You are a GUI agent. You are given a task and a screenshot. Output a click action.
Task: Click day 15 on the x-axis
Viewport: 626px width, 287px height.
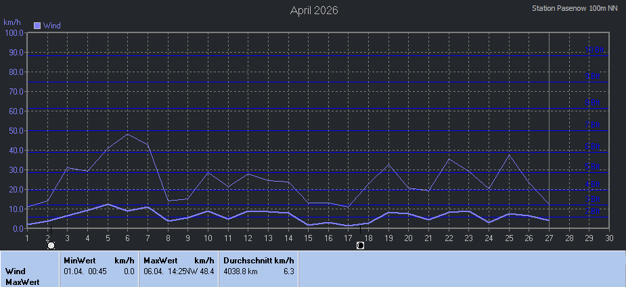point(308,238)
